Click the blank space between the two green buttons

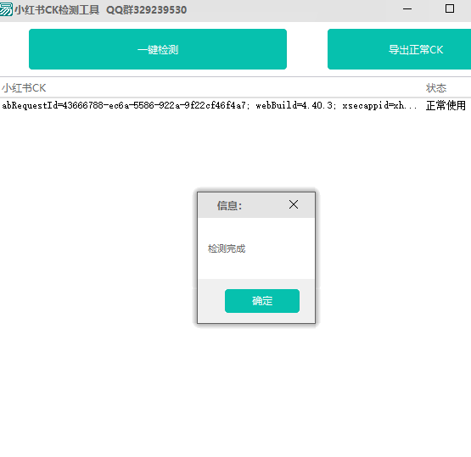coord(307,49)
